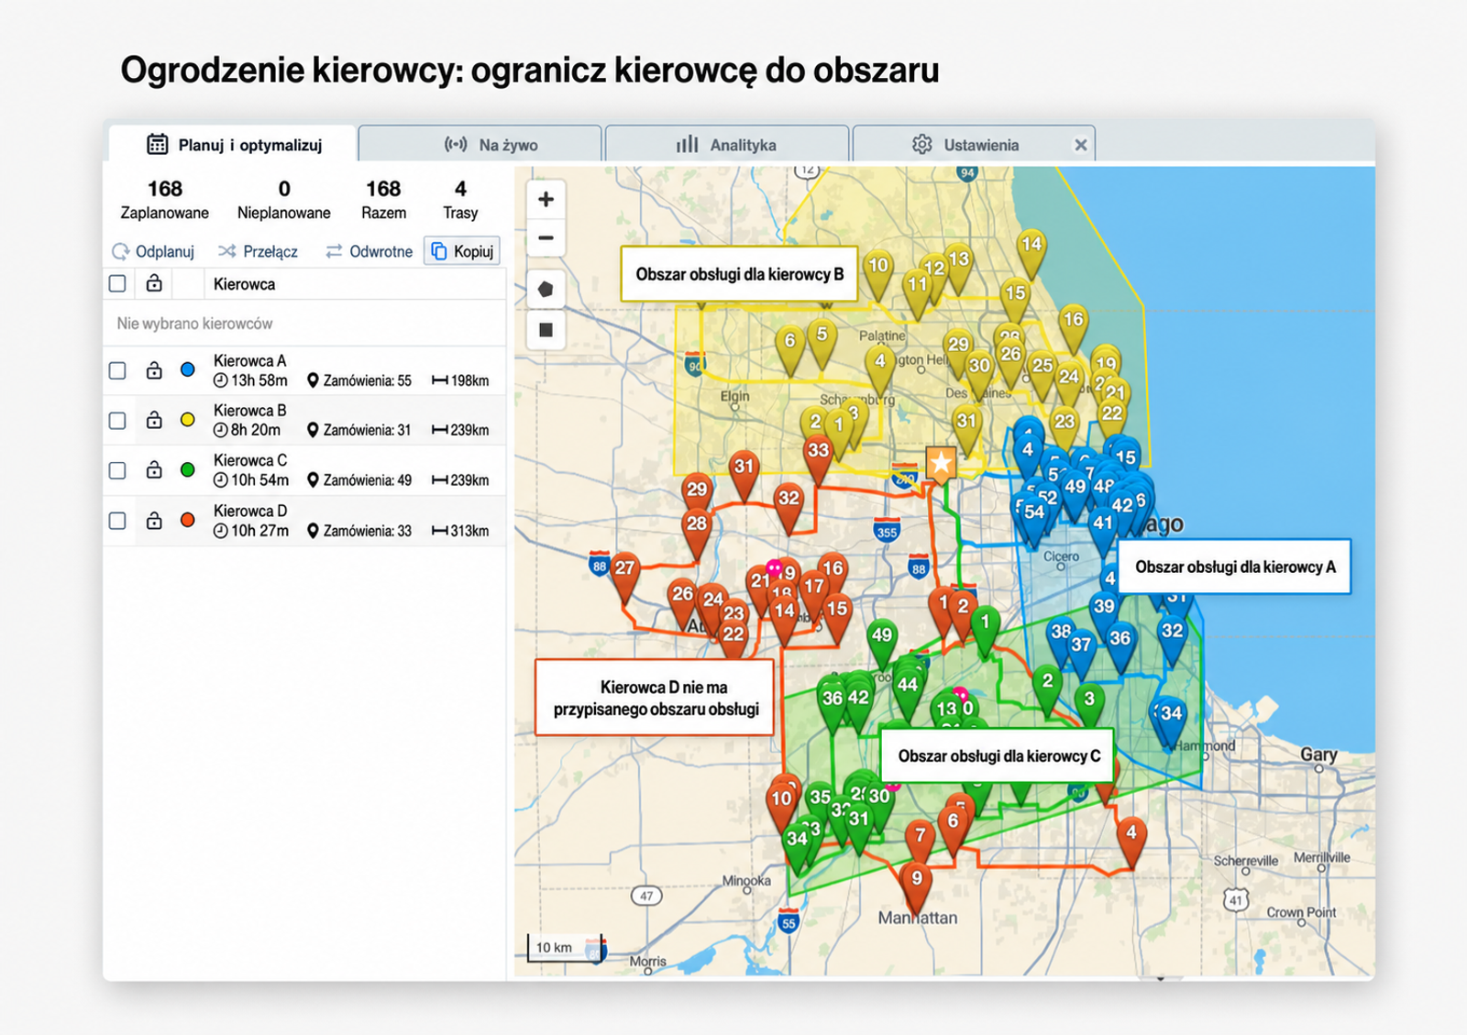Click the Odplanuj button
Image resolution: width=1467 pixels, height=1035 pixels.
(153, 251)
